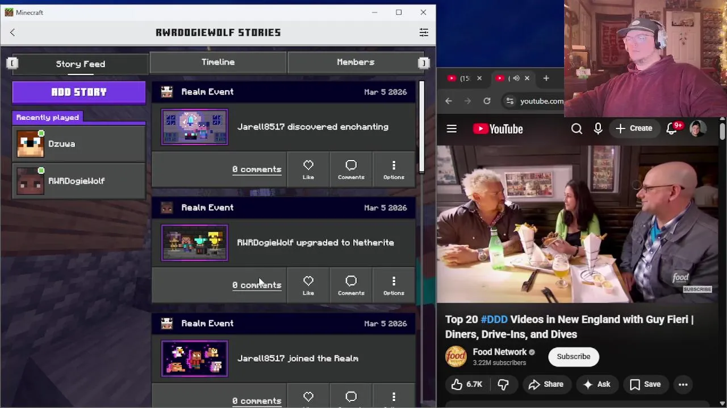The width and height of the screenshot is (727, 408).
Task: Select player RWRDogieWolf in Recently played
Action: click(x=79, y=181)
